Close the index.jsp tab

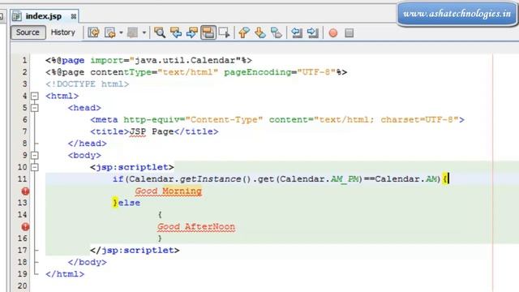point(74,16)
